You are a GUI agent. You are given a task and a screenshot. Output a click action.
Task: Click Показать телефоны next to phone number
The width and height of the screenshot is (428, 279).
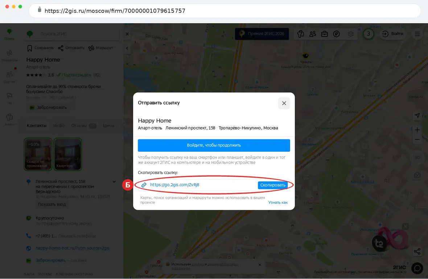click(77, 236)
